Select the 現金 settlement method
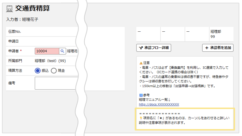 coord(54,71)
